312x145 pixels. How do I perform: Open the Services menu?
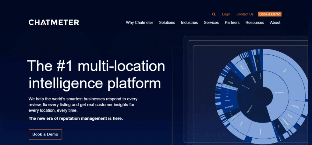click(x=211, y=22)
